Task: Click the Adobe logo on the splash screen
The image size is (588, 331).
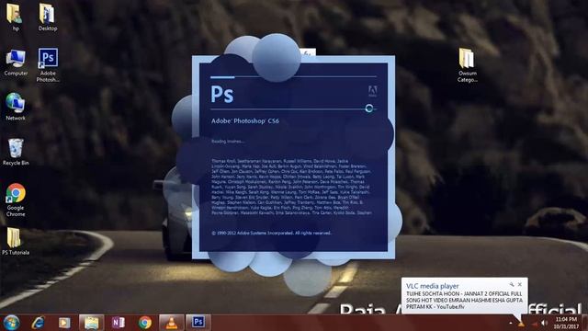Action: pos(372,91)
